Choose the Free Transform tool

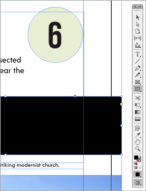[x=138, y=105]
